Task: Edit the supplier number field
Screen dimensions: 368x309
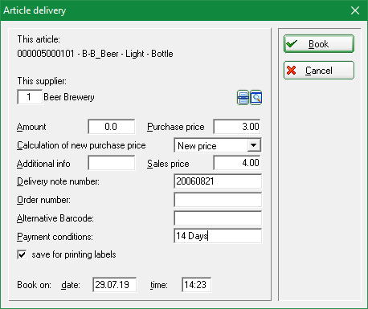Action: click(30, 97)
